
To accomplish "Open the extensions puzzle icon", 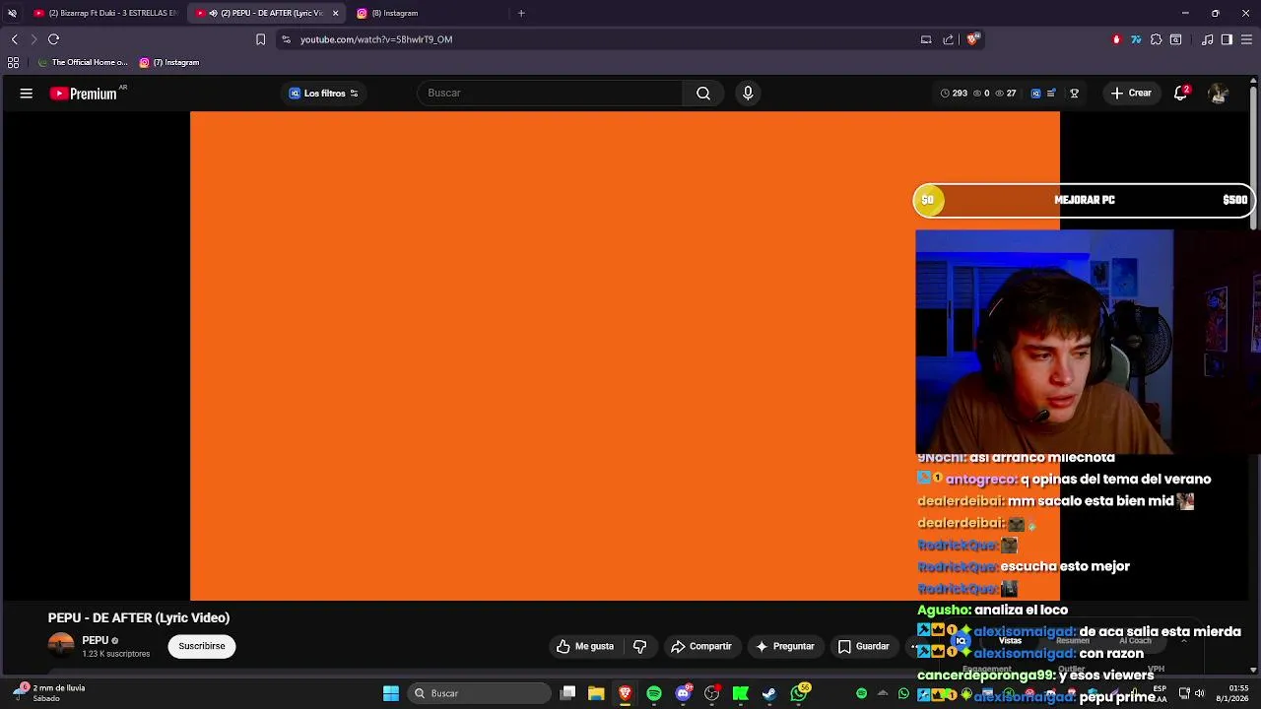I will (x=1157, y=39).
